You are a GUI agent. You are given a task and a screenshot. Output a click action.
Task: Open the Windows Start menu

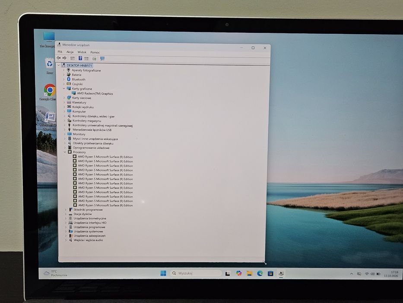pos(163,273)
